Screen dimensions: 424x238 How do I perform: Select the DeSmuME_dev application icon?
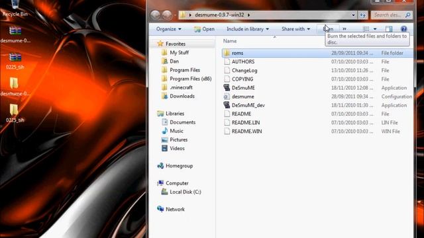[227, 105]
